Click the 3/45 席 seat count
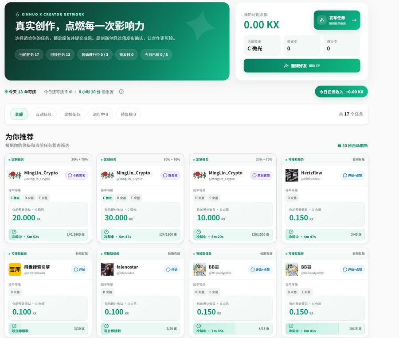The width and height of the screenshot is (399, 338). click(x=356, y=234)
